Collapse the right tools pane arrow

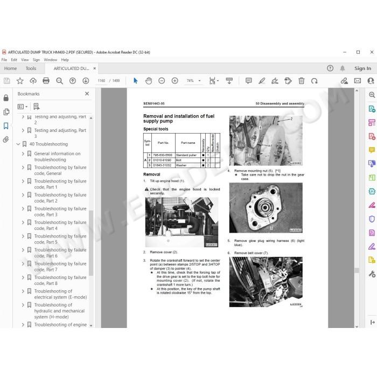pyautogui.click(x=372, y=323)
